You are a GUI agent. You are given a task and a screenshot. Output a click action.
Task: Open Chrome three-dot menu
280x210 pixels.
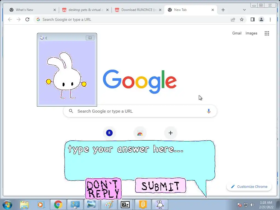pos(270,19)
